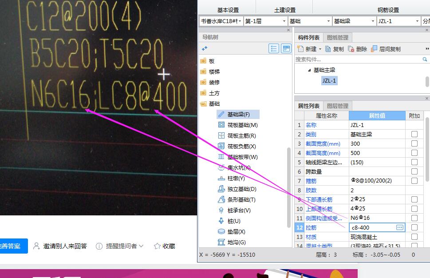Switch to 钢筋设置 ribbon tab
This screenshot has width=430, height=278.
(388, 10)
